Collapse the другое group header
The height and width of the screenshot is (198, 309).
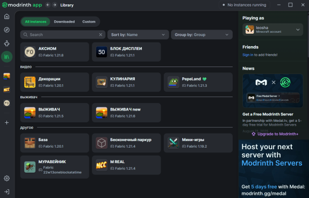tap(27, 128)
